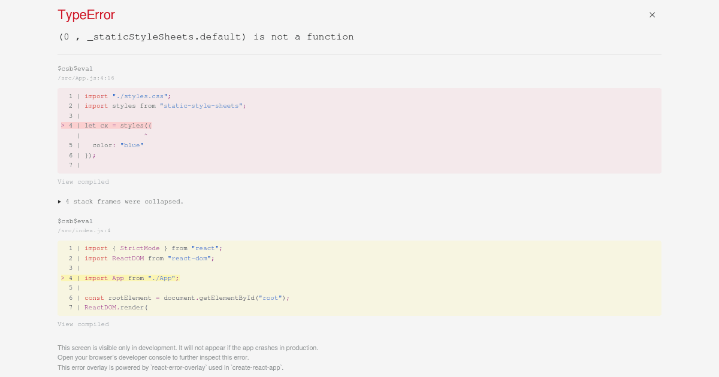719x377 pixels.
Task: Click the styles.css import on line 1
Action: pyautogui.click(x=141, y=96)
